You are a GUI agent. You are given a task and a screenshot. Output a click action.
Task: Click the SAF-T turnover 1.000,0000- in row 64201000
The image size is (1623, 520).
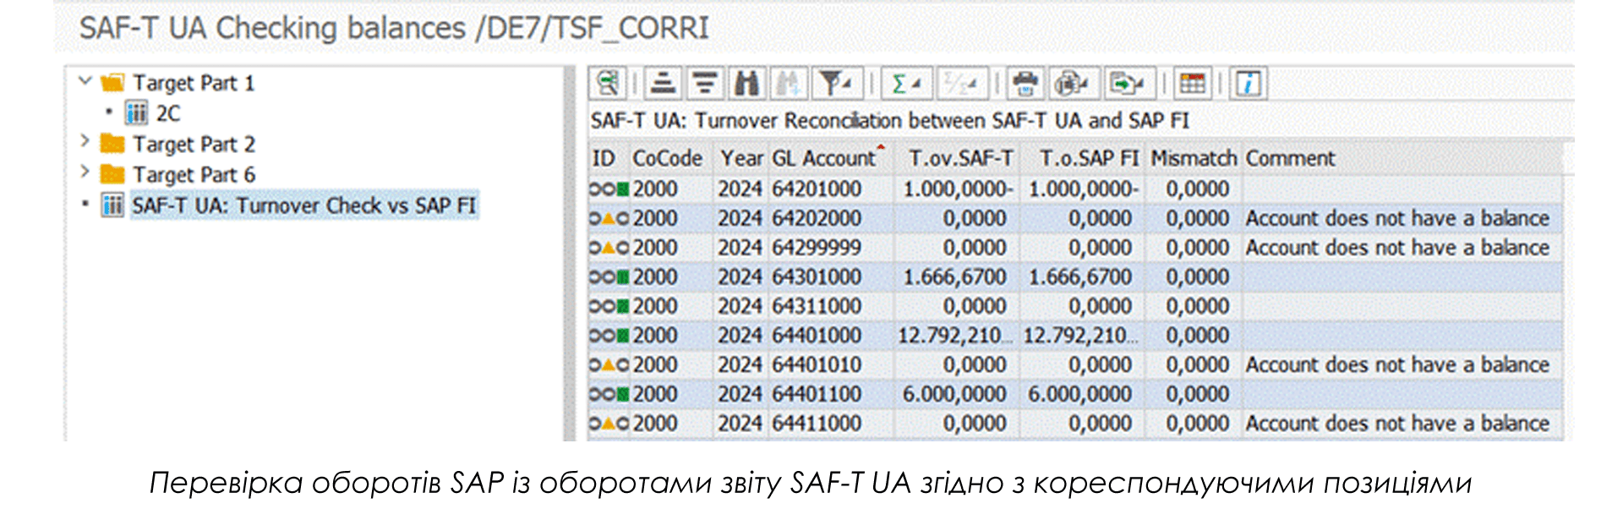tap(958, 189)
